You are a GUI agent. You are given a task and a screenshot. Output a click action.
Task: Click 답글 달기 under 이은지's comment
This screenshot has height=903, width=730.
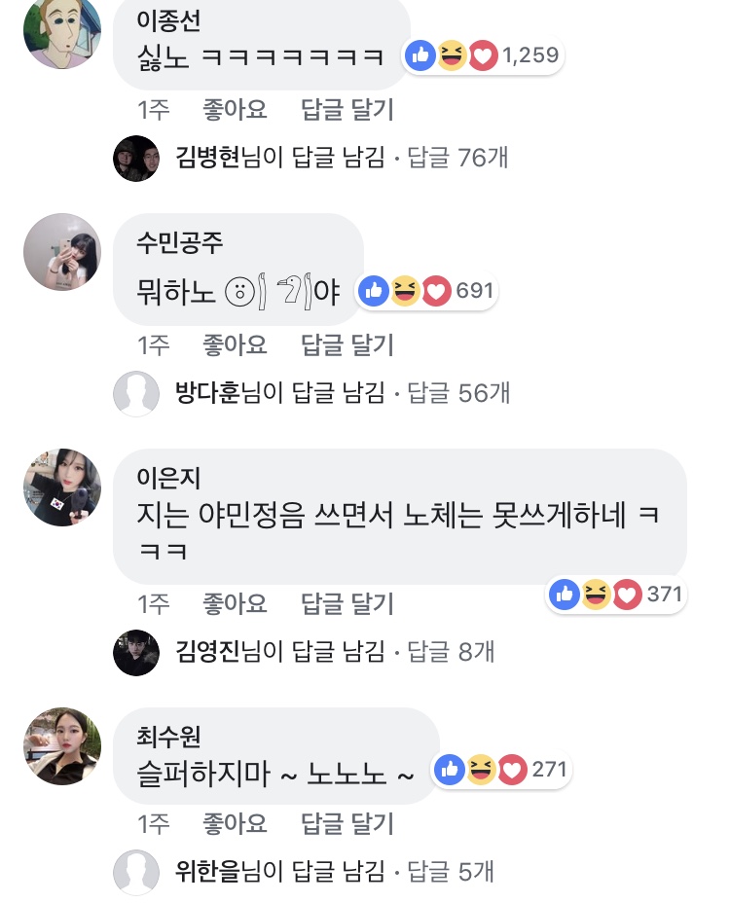[x=347, y=604]
